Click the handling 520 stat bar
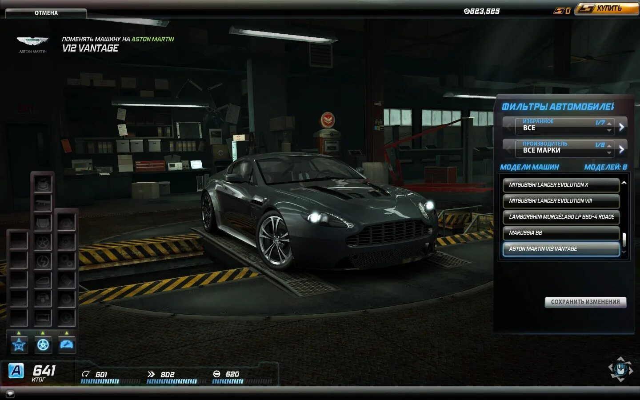Viewport: 640px width, 400px height. click(242, 381)
